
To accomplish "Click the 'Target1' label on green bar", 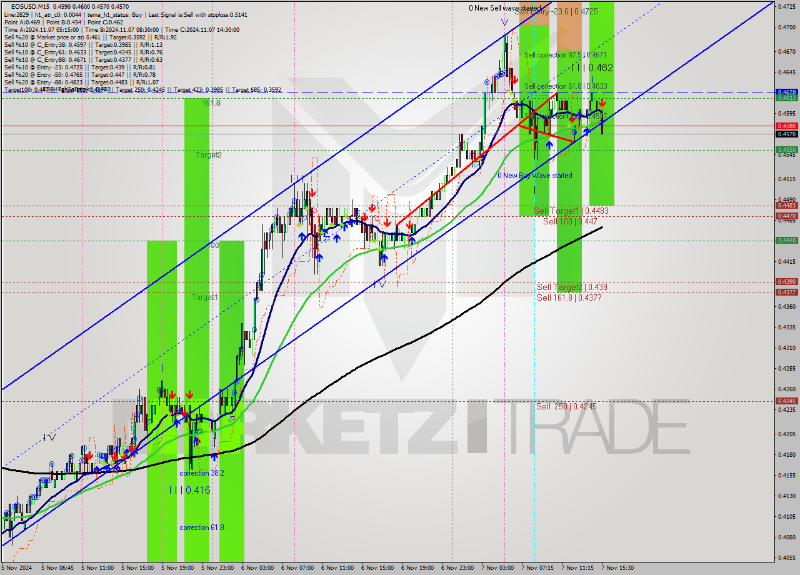I will point(205,297).
